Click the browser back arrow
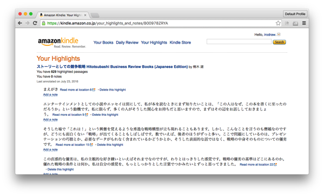The image size is (324, 196). 20,23
